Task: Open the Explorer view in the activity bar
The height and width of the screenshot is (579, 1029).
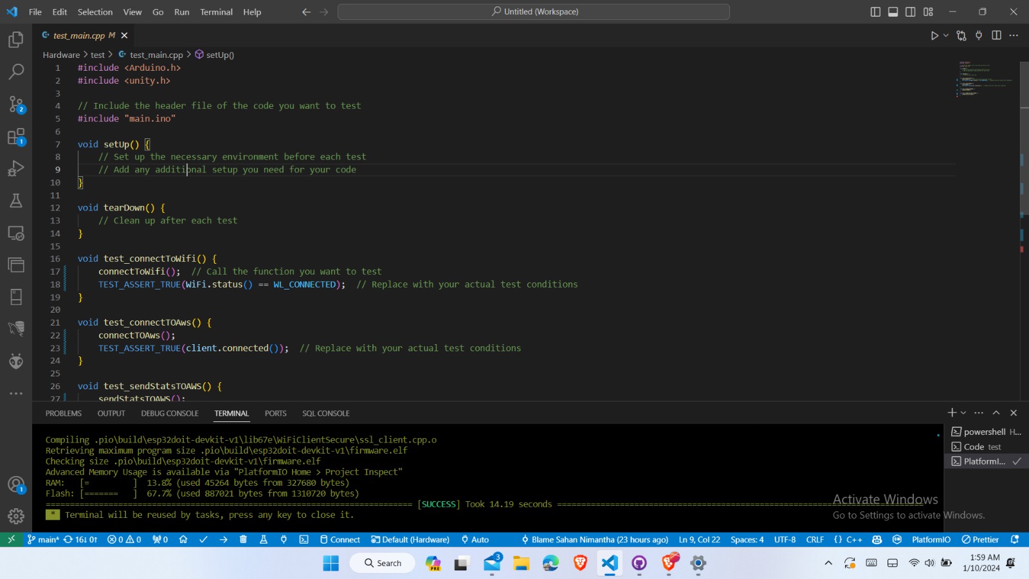Action: [16, 40]
